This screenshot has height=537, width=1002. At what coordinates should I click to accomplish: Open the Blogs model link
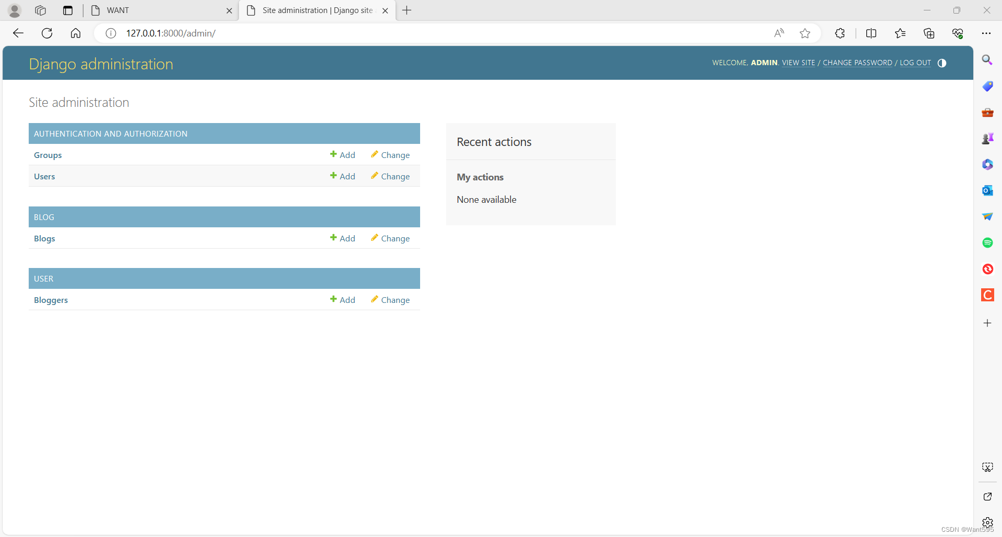(44, 239)
